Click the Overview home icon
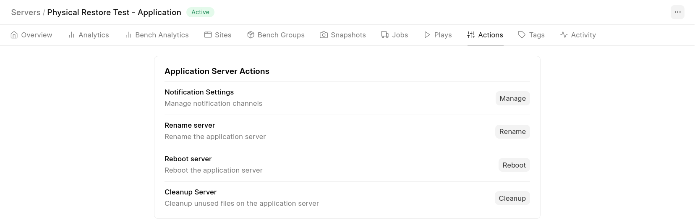The image size is (695, 223). tap(14, 35)
